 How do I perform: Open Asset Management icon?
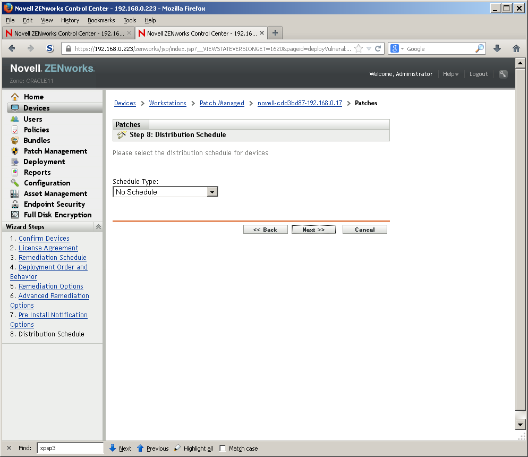[x=14, y=193]
